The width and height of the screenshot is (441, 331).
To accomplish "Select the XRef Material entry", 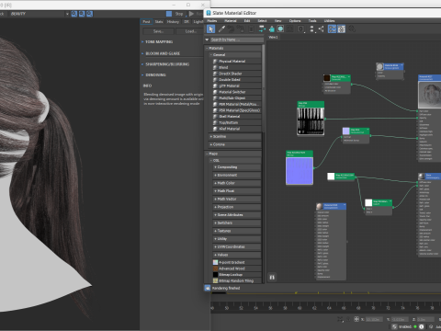I will pos(236,129).
